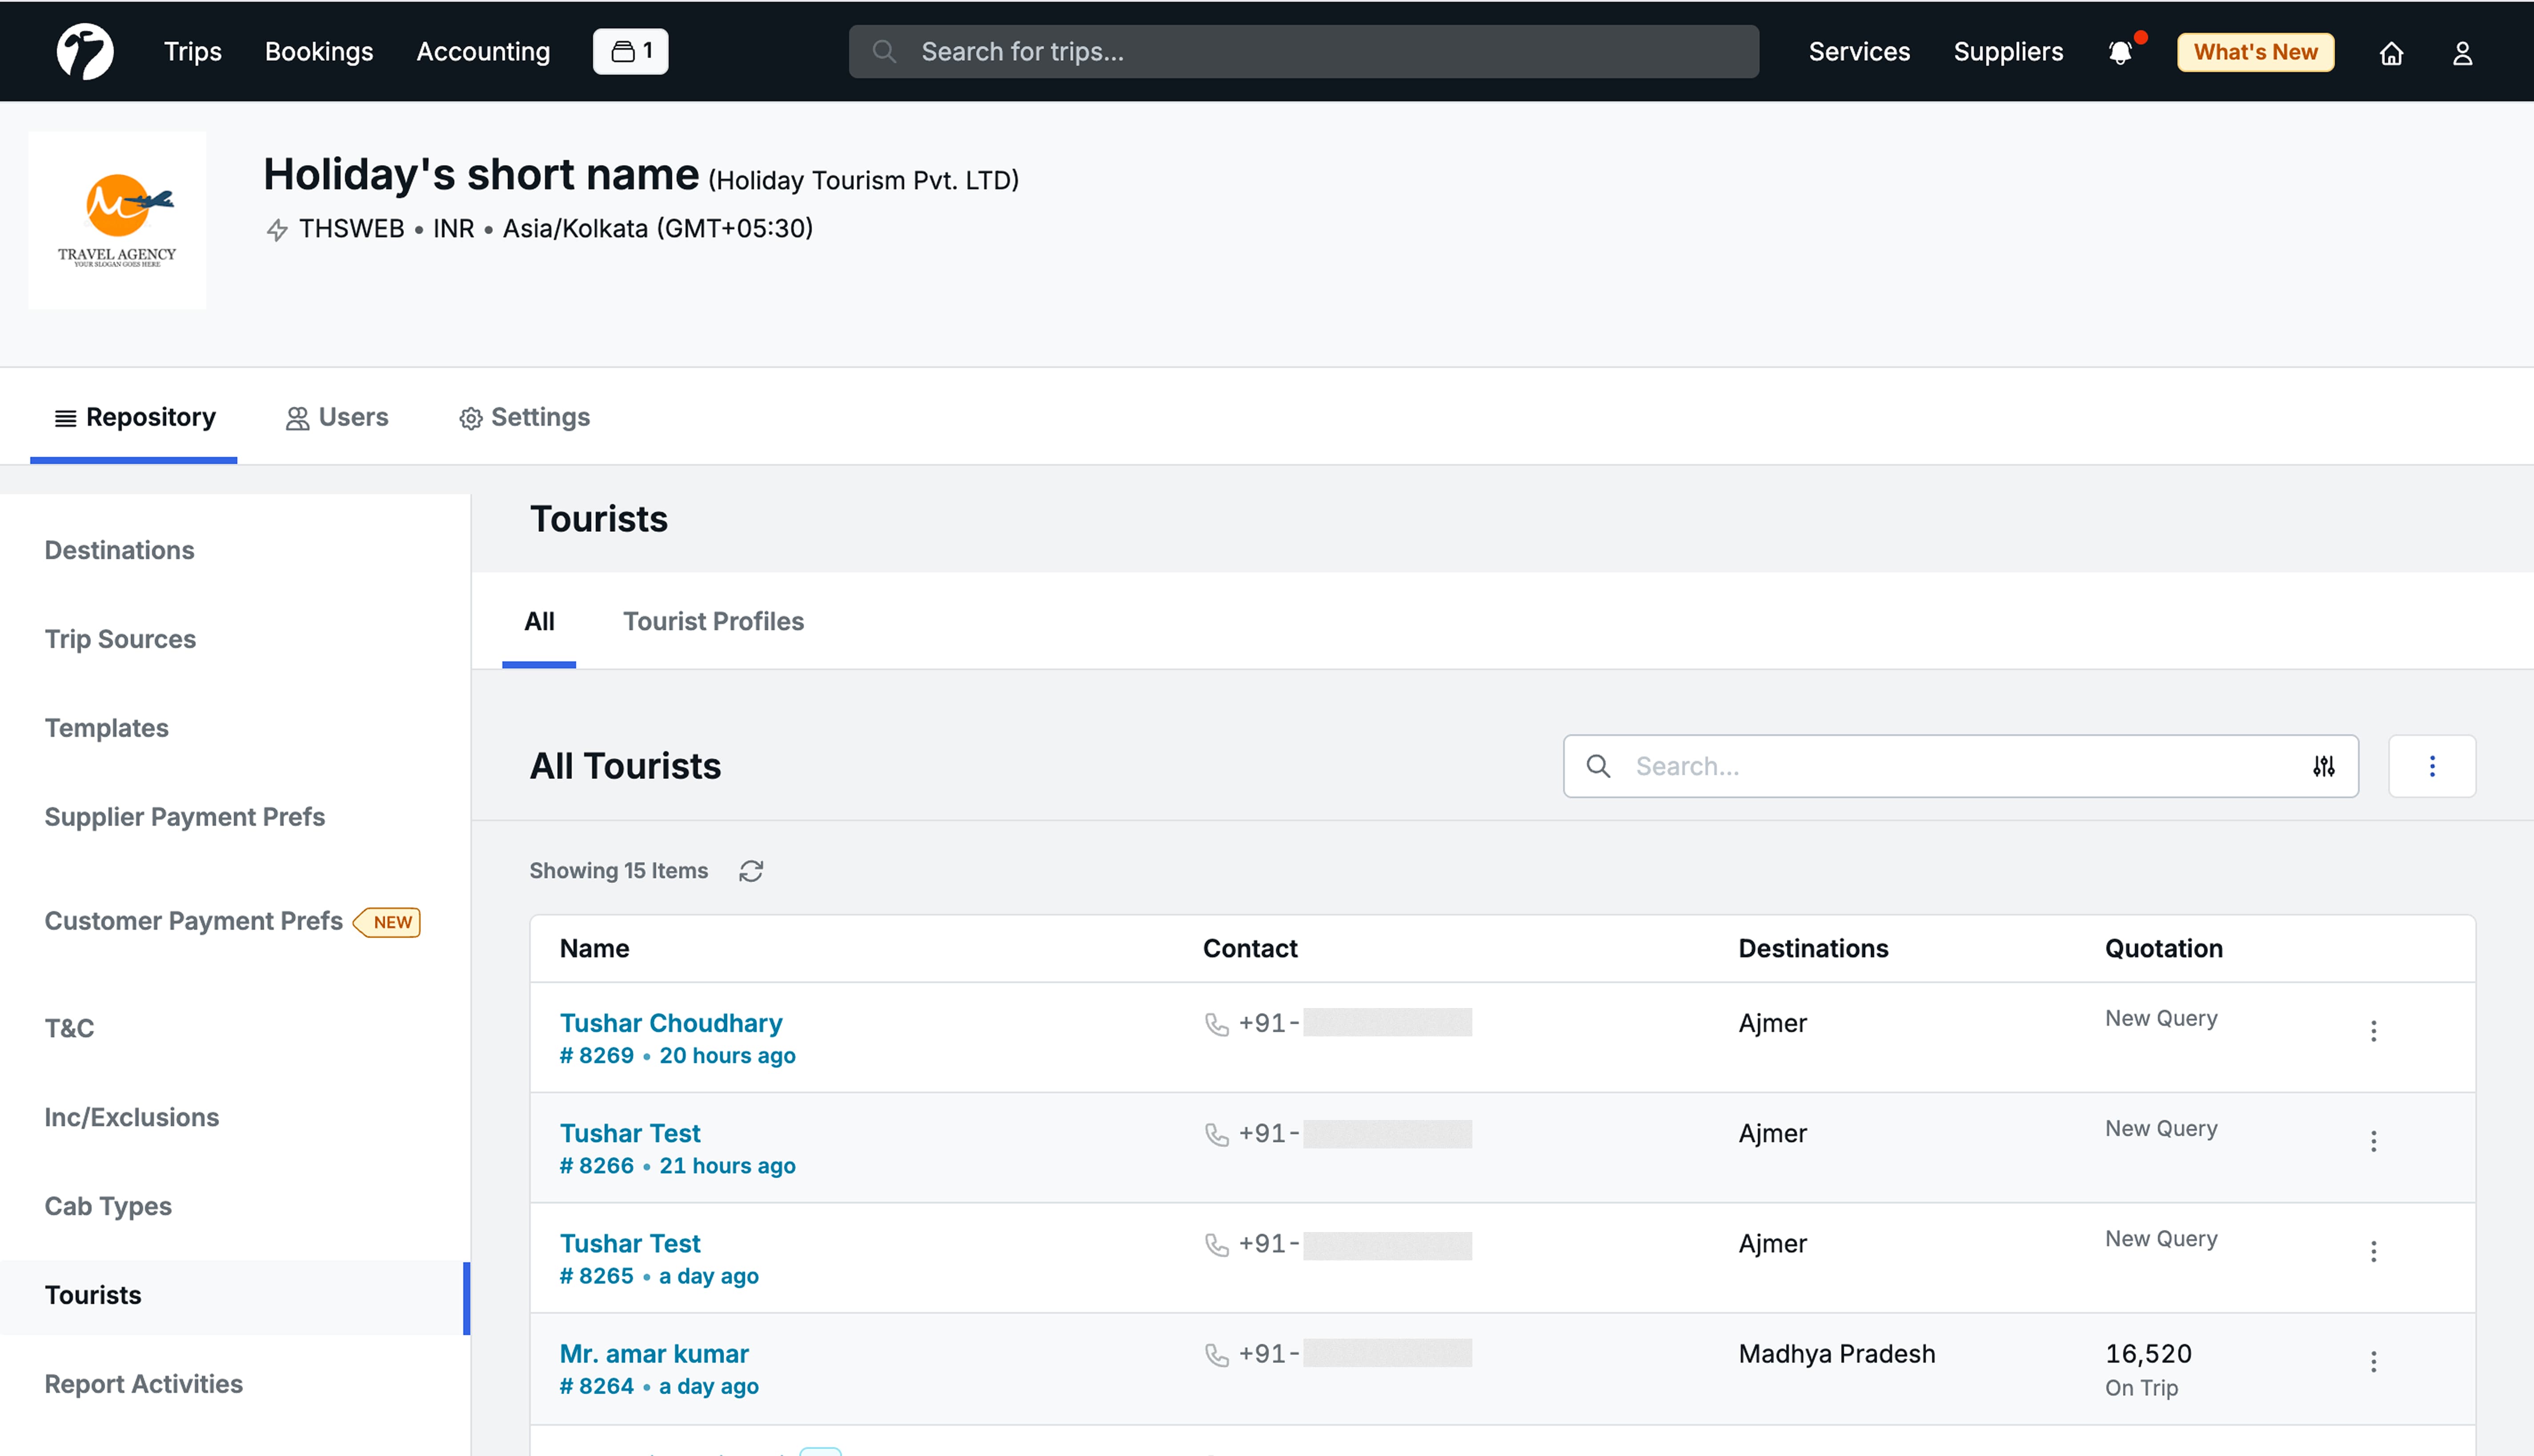Open Report Activities in the sidebar
This screenshot has height=1456, width=2534.
click(x=143, y=1384)
